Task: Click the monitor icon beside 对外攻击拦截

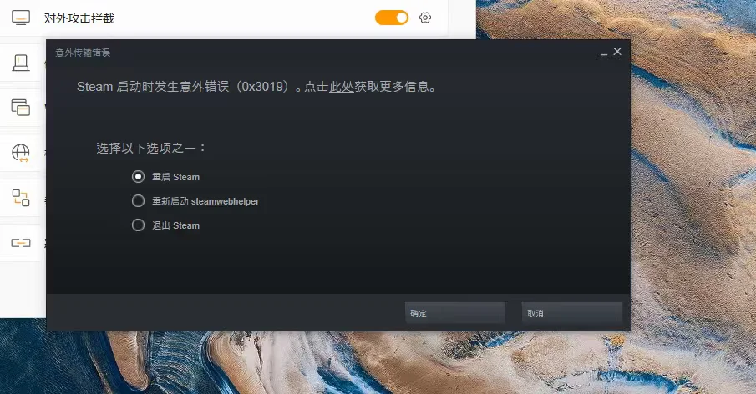Action: (x=21, y=18)
